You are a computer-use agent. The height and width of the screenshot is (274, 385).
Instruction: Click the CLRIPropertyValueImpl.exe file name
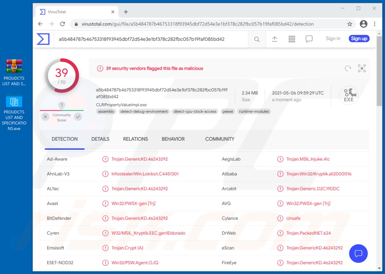121,105
